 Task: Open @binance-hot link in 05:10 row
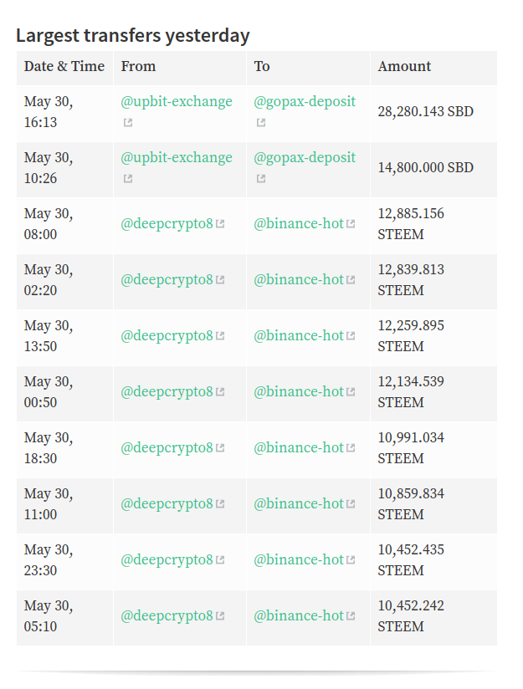coord(299,615)
